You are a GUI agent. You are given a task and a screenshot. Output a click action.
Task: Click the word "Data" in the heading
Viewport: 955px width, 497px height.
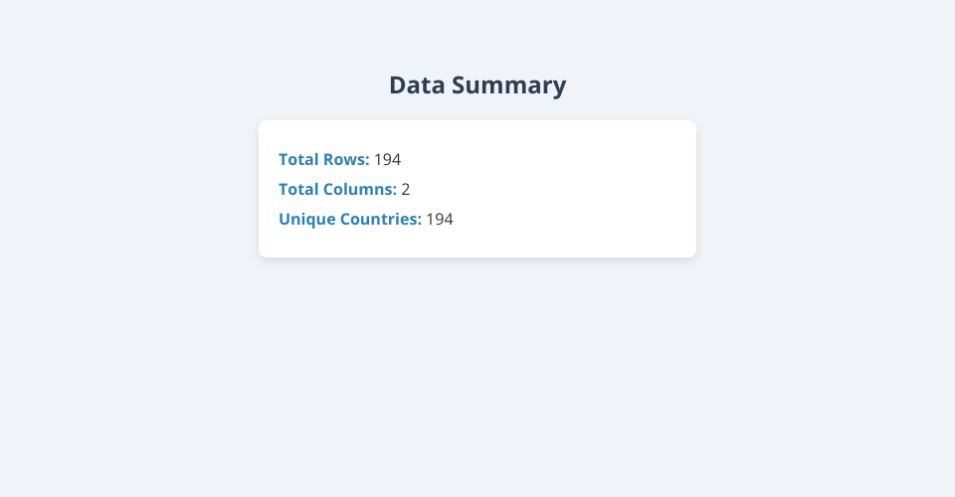click(417, 85)
